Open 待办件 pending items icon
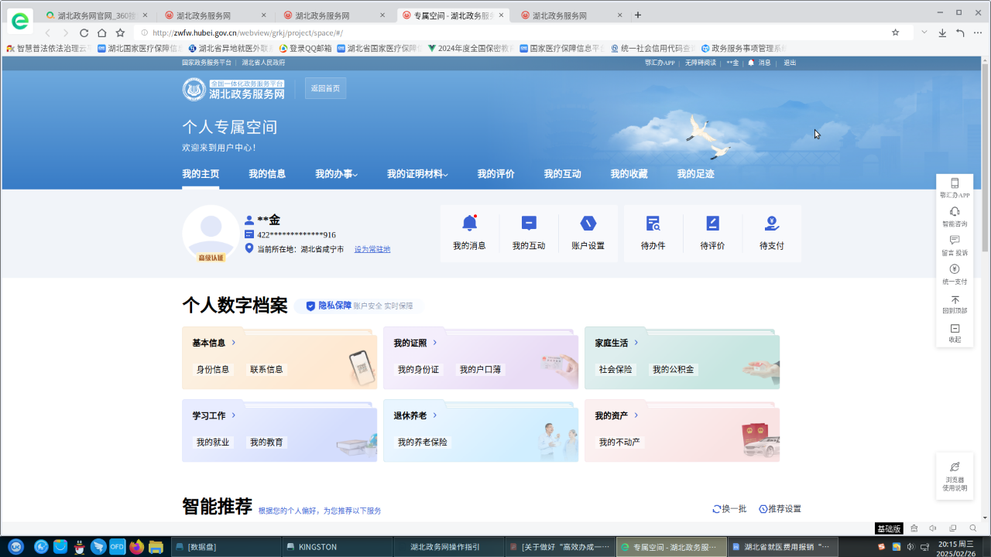Screen dimensions: 991x557 pyautogui.click(x=653, y=224)
